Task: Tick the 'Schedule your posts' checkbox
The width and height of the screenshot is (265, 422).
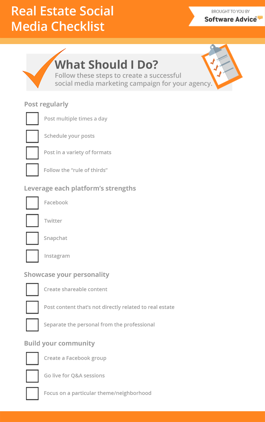Action: (32, 136)
